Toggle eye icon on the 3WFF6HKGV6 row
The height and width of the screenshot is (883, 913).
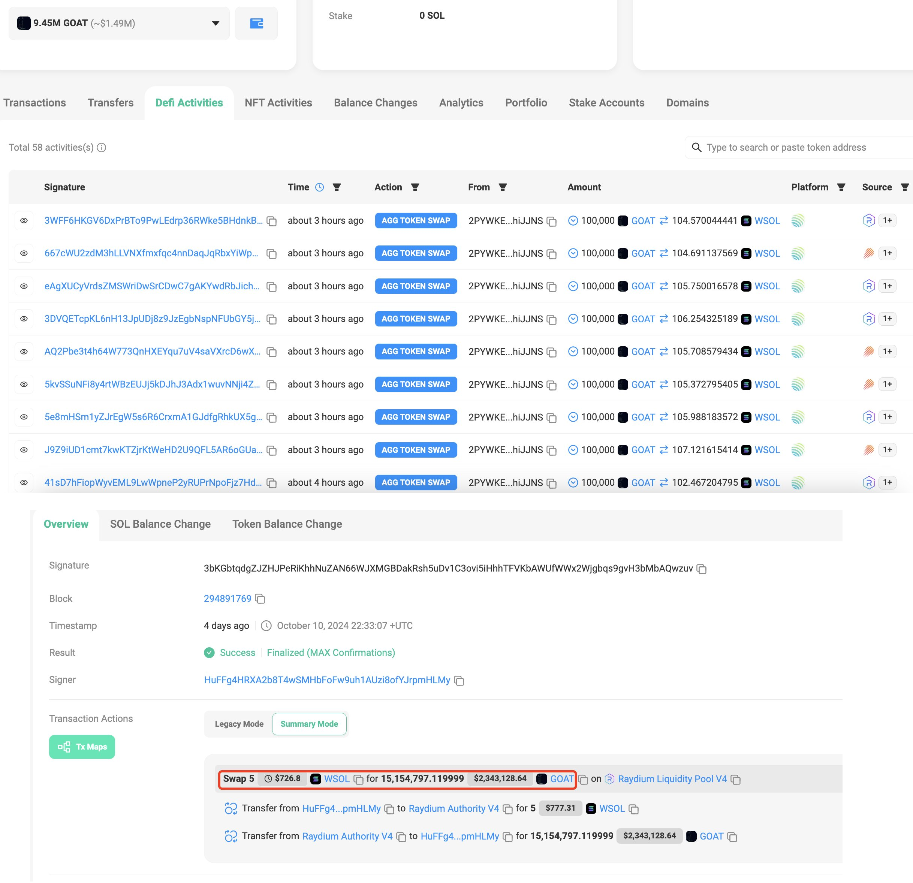pos(24,221)
